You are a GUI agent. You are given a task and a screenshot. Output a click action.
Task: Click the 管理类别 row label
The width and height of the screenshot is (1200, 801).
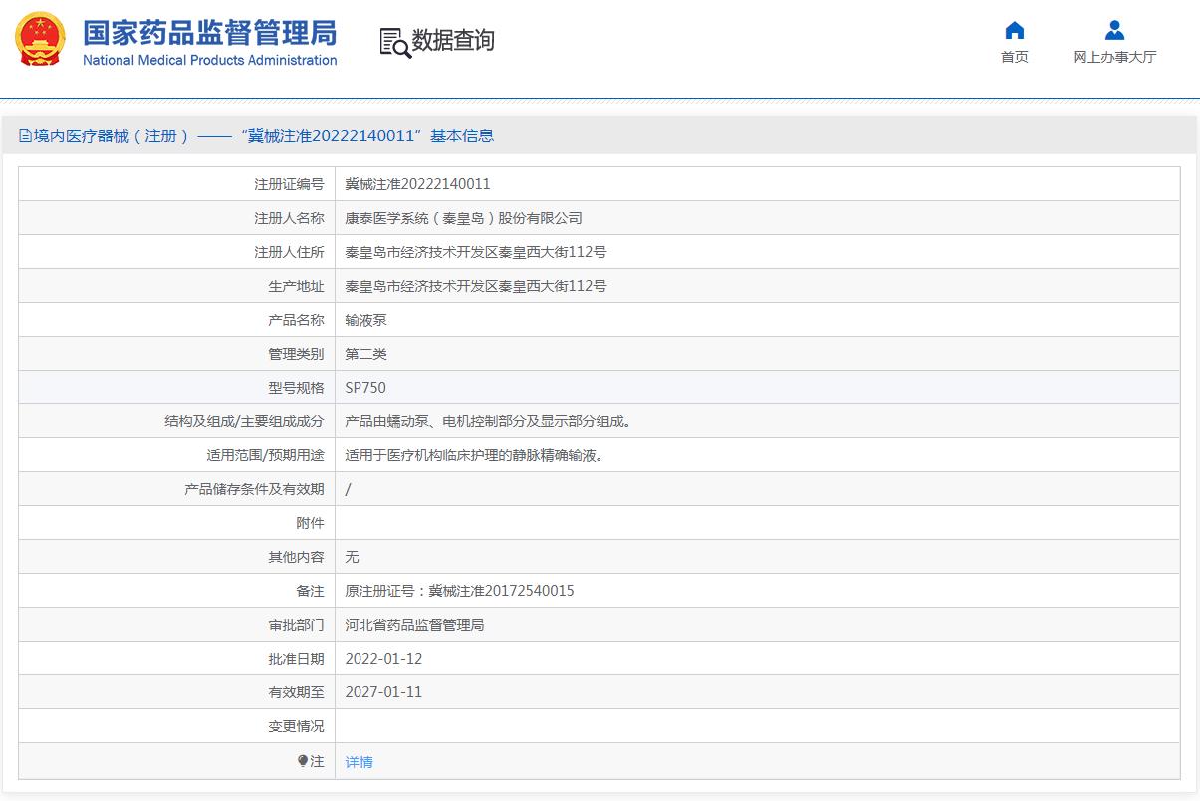coord(296,354)
